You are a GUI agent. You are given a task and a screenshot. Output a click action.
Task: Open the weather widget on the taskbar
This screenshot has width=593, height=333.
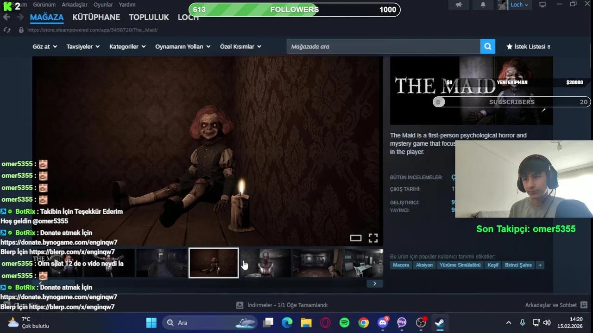pyautogui.click(x=28, y=322)
